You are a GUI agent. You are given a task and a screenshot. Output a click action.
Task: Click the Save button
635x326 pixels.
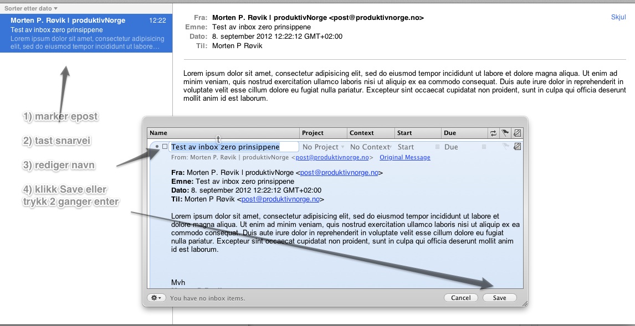click(499, 298)
